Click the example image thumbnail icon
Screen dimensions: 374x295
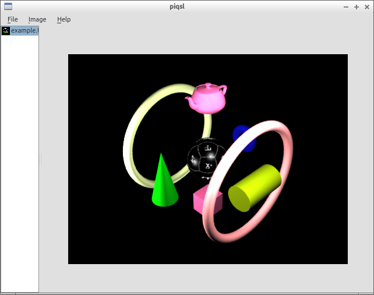(6, 30)
